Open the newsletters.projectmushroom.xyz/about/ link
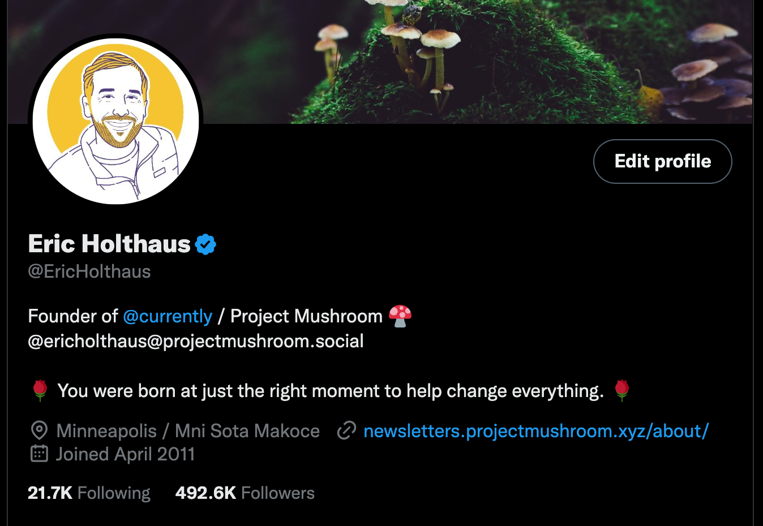 point(536,431)
